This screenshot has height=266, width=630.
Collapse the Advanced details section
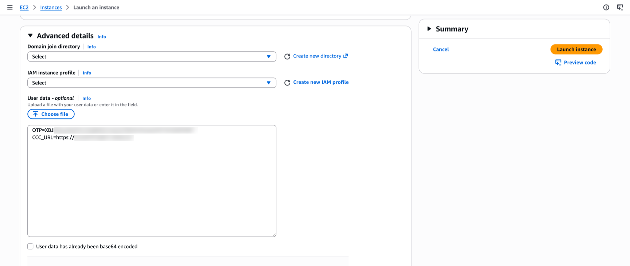(30, 36)
